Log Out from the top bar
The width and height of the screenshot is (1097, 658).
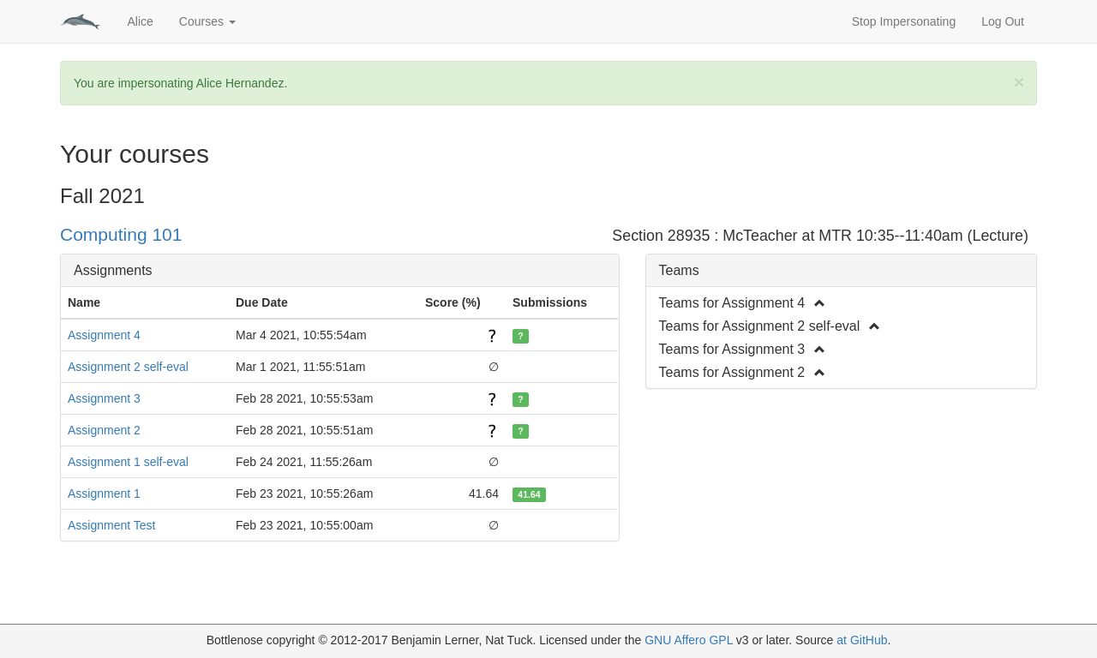1002,21
